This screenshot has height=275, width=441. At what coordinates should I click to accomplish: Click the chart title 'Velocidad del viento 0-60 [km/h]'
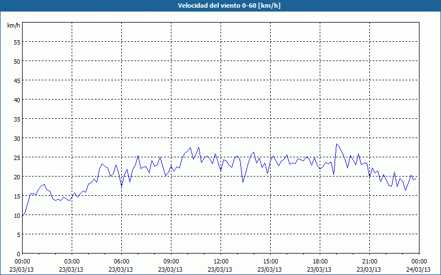229,5
